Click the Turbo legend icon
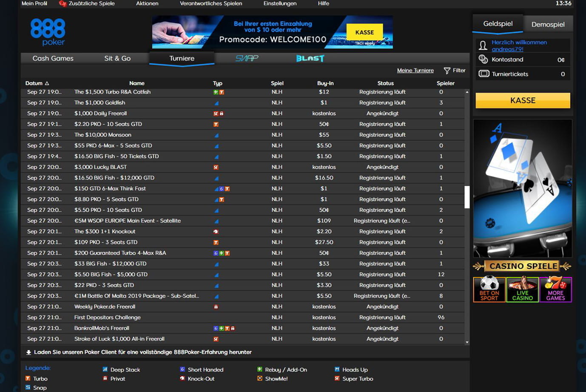The width and height of the screenshot is (586, 392). point(28,378)
